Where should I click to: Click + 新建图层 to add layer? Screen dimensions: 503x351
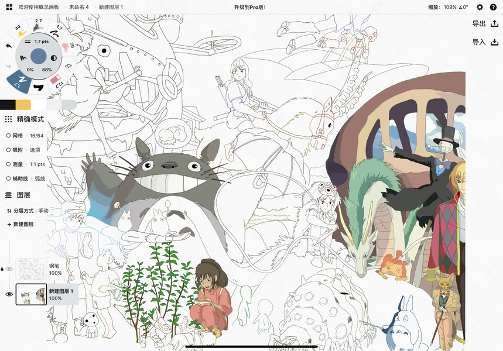pyautogui.click(x=20, y=225)
